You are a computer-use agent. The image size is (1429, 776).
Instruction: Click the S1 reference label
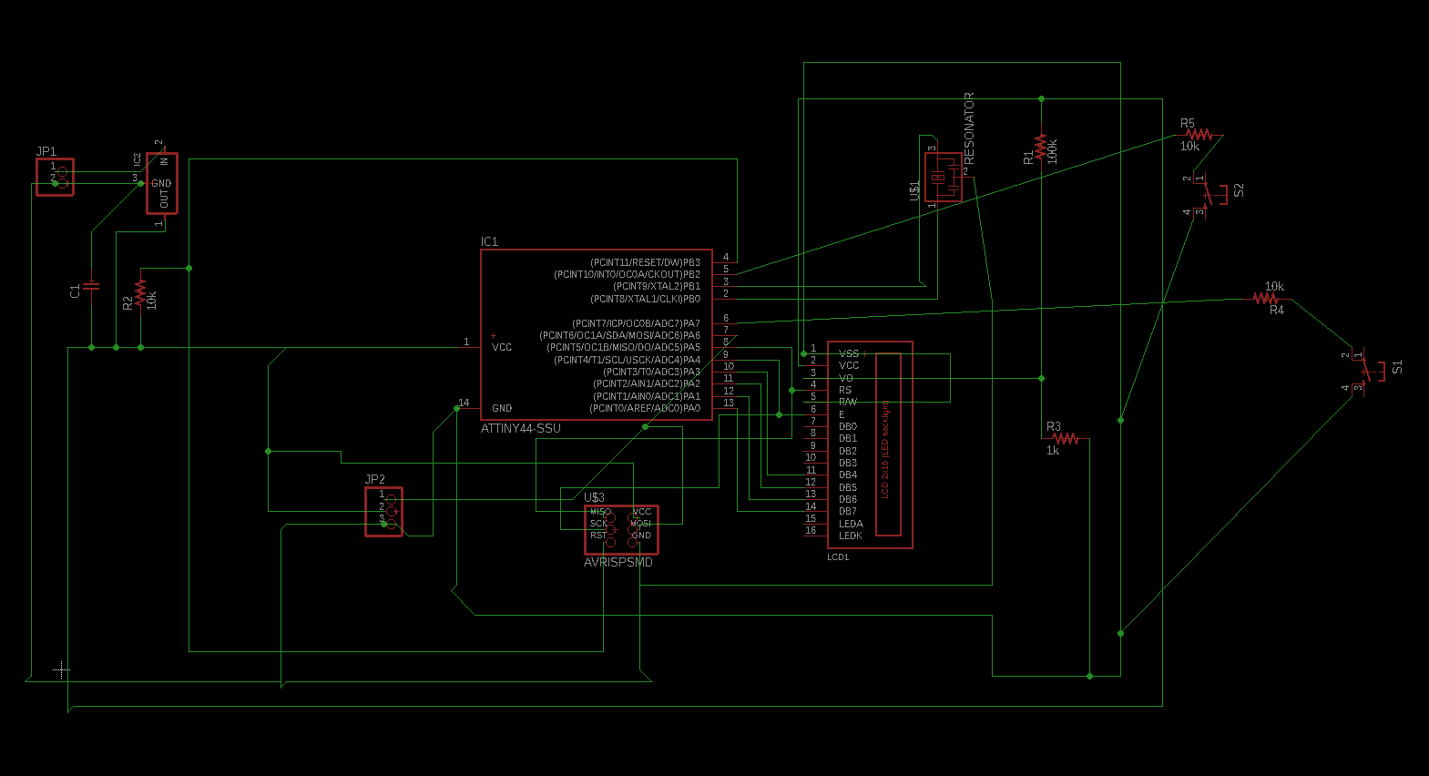point(1398,366)
